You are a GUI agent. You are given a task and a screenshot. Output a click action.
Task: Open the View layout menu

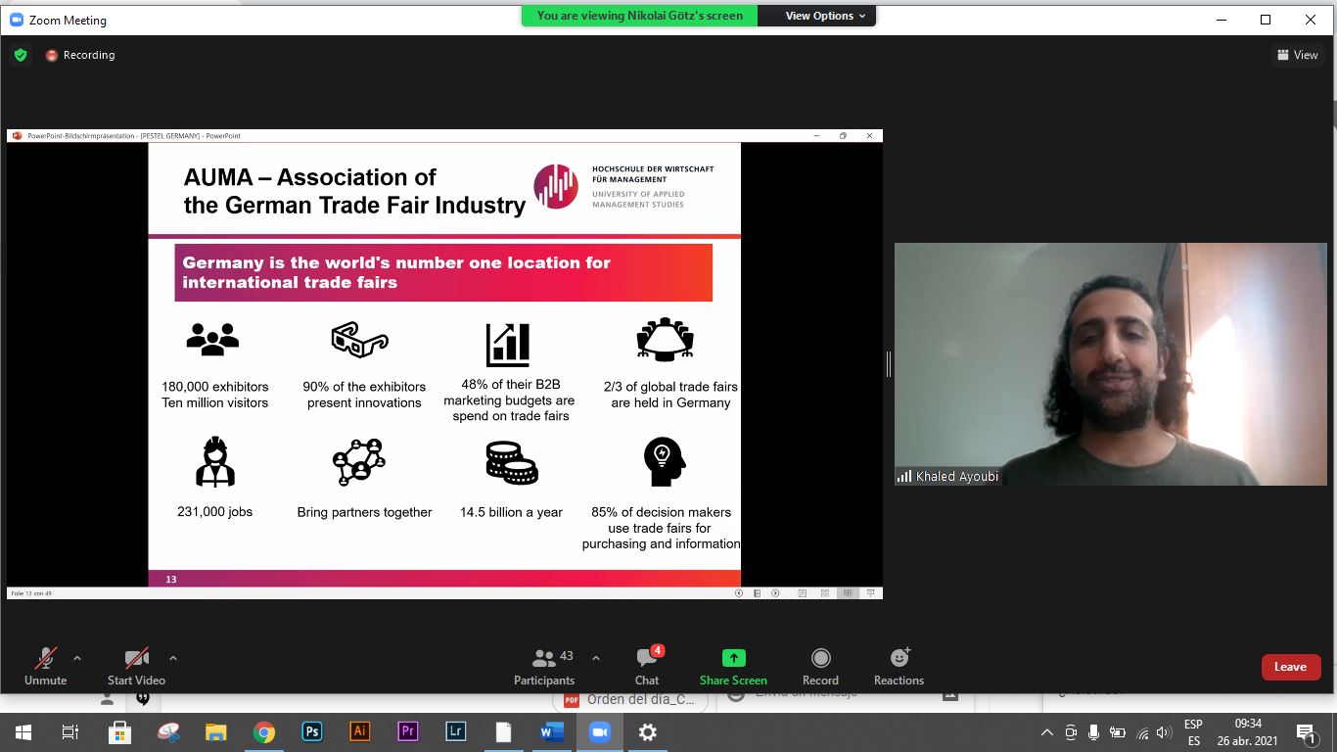point(1299,55)
